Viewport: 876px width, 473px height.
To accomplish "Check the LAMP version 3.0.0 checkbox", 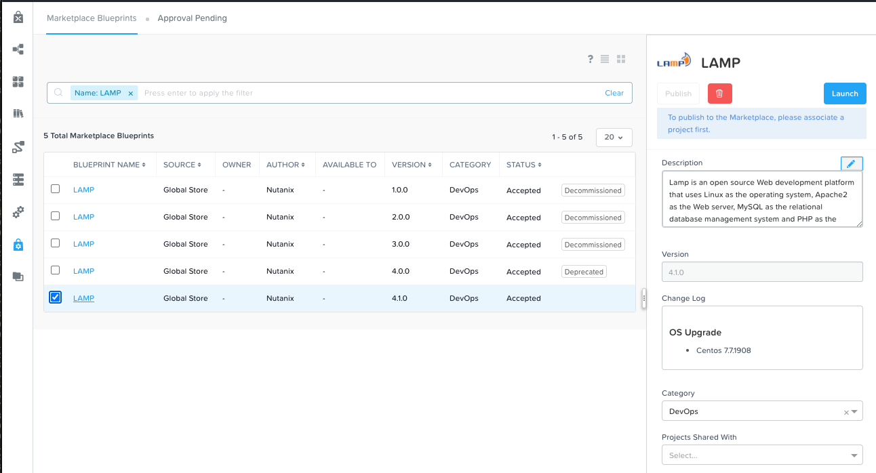I will (56, 243).
